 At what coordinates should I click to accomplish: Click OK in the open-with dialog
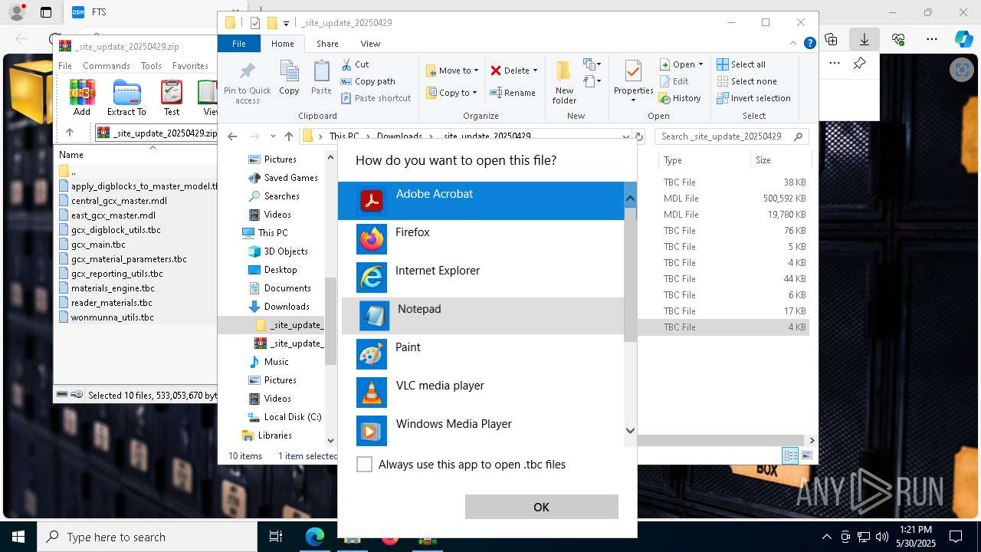(541, 507)
